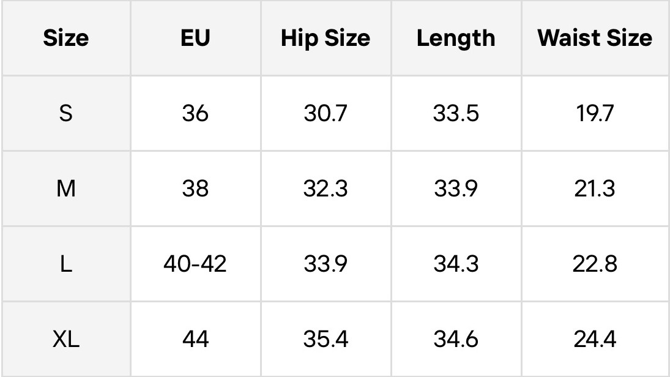Image resolution: width=670 pixels, height=377 pixels.
Task: Click the Size column header
Action: tap(65, 38)
